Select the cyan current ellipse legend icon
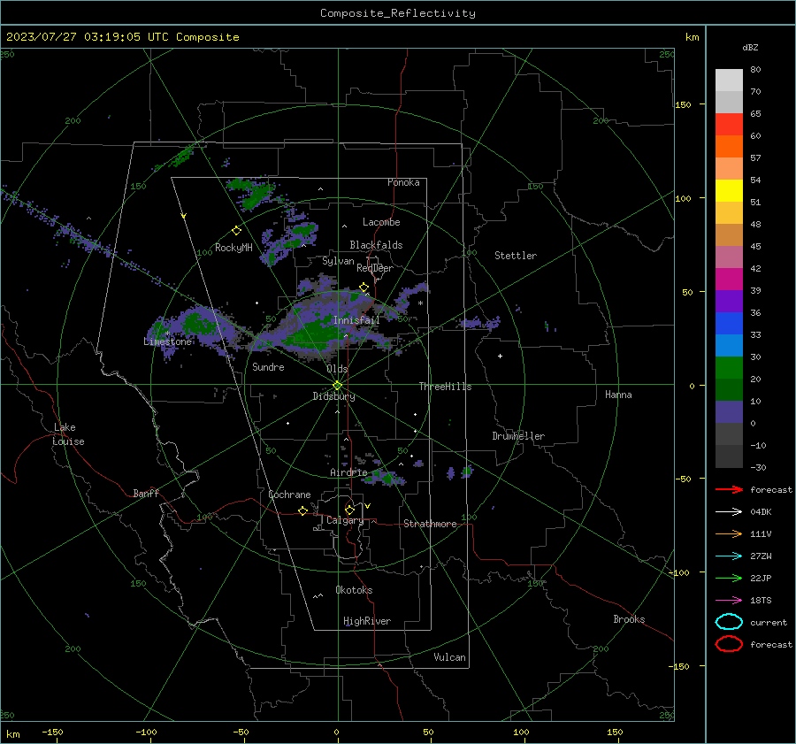This screenshot has height=744, width=796. [x=729, y=622]
